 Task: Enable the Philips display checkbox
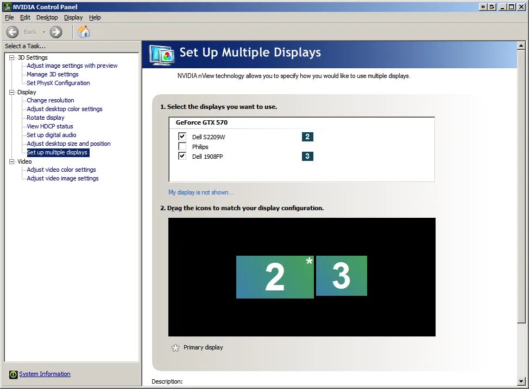point(182,146)
